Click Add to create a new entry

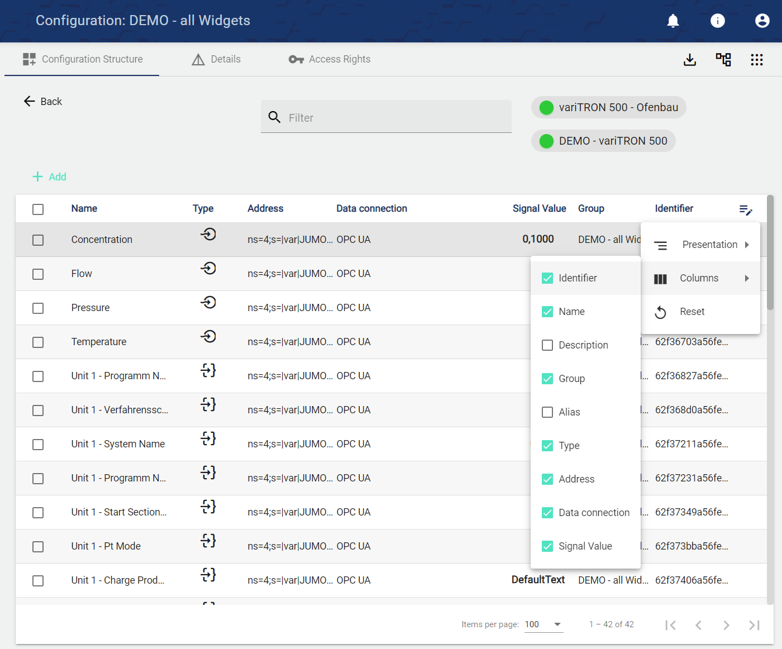point(50,177)
